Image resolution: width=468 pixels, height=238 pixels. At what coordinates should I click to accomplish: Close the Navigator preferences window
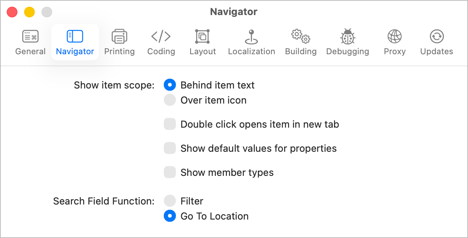point(12,12)
